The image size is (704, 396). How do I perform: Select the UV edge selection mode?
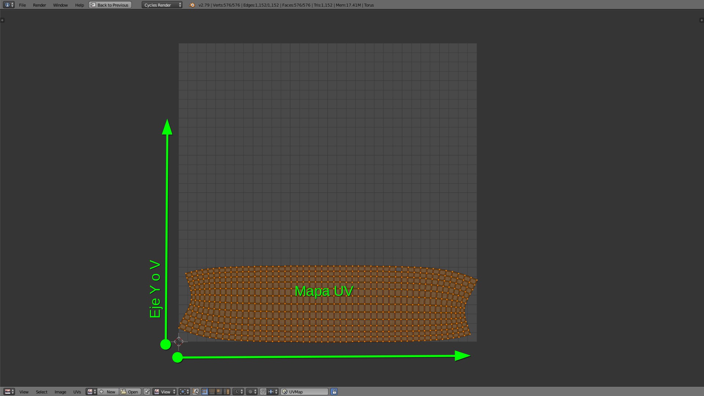pos(212,392)
